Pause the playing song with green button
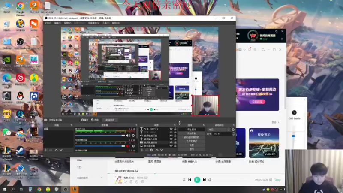 coord(197,180)
